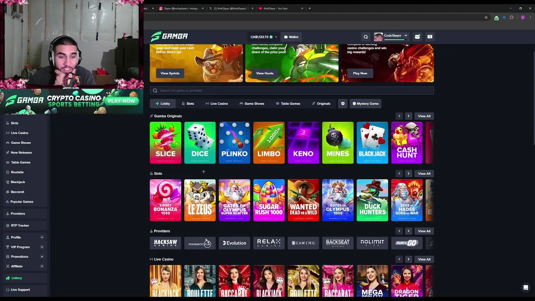Image resolution: width=535 pixels, height=301 pixels.
Task: Launch the Dice original game
Action: click(200, 143)
